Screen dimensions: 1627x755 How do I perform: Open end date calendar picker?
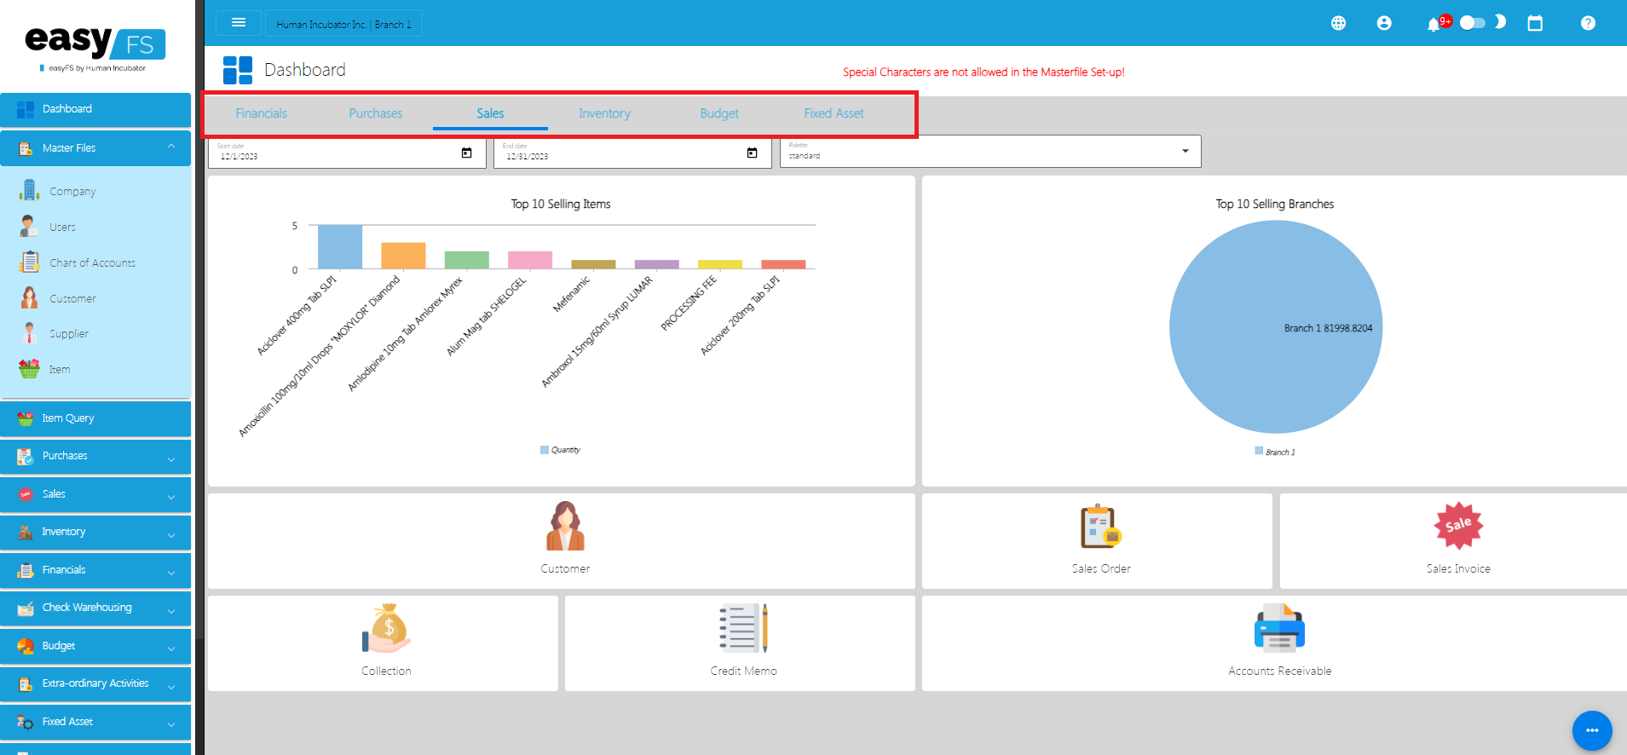click(x=752, y=153)
